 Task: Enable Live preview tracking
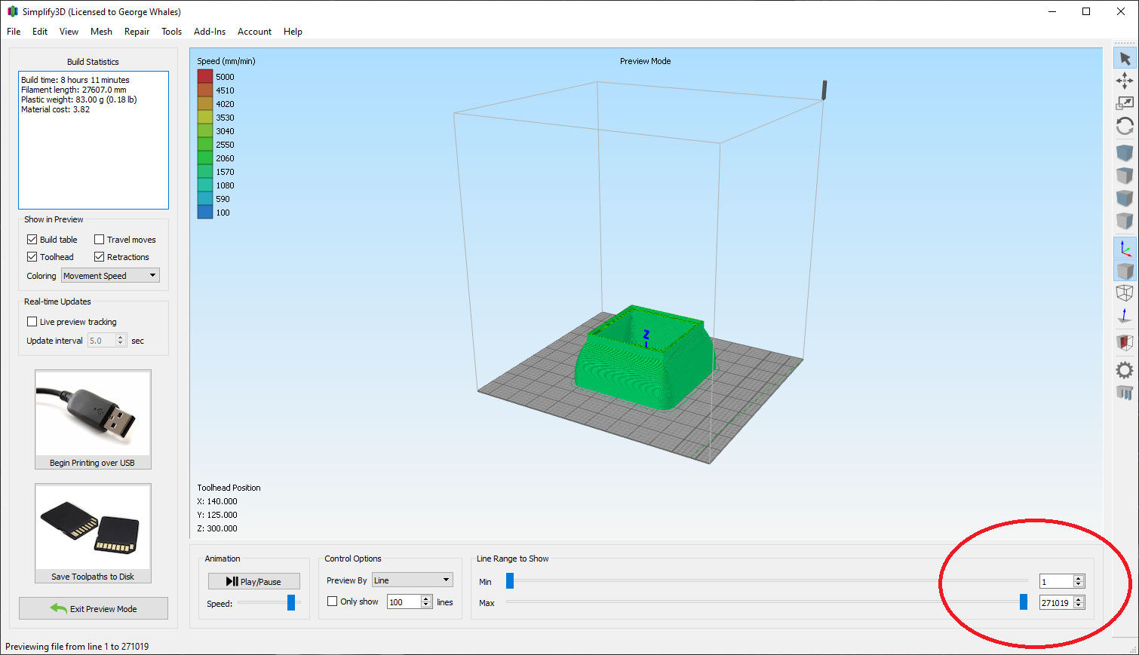coord(32,321)
